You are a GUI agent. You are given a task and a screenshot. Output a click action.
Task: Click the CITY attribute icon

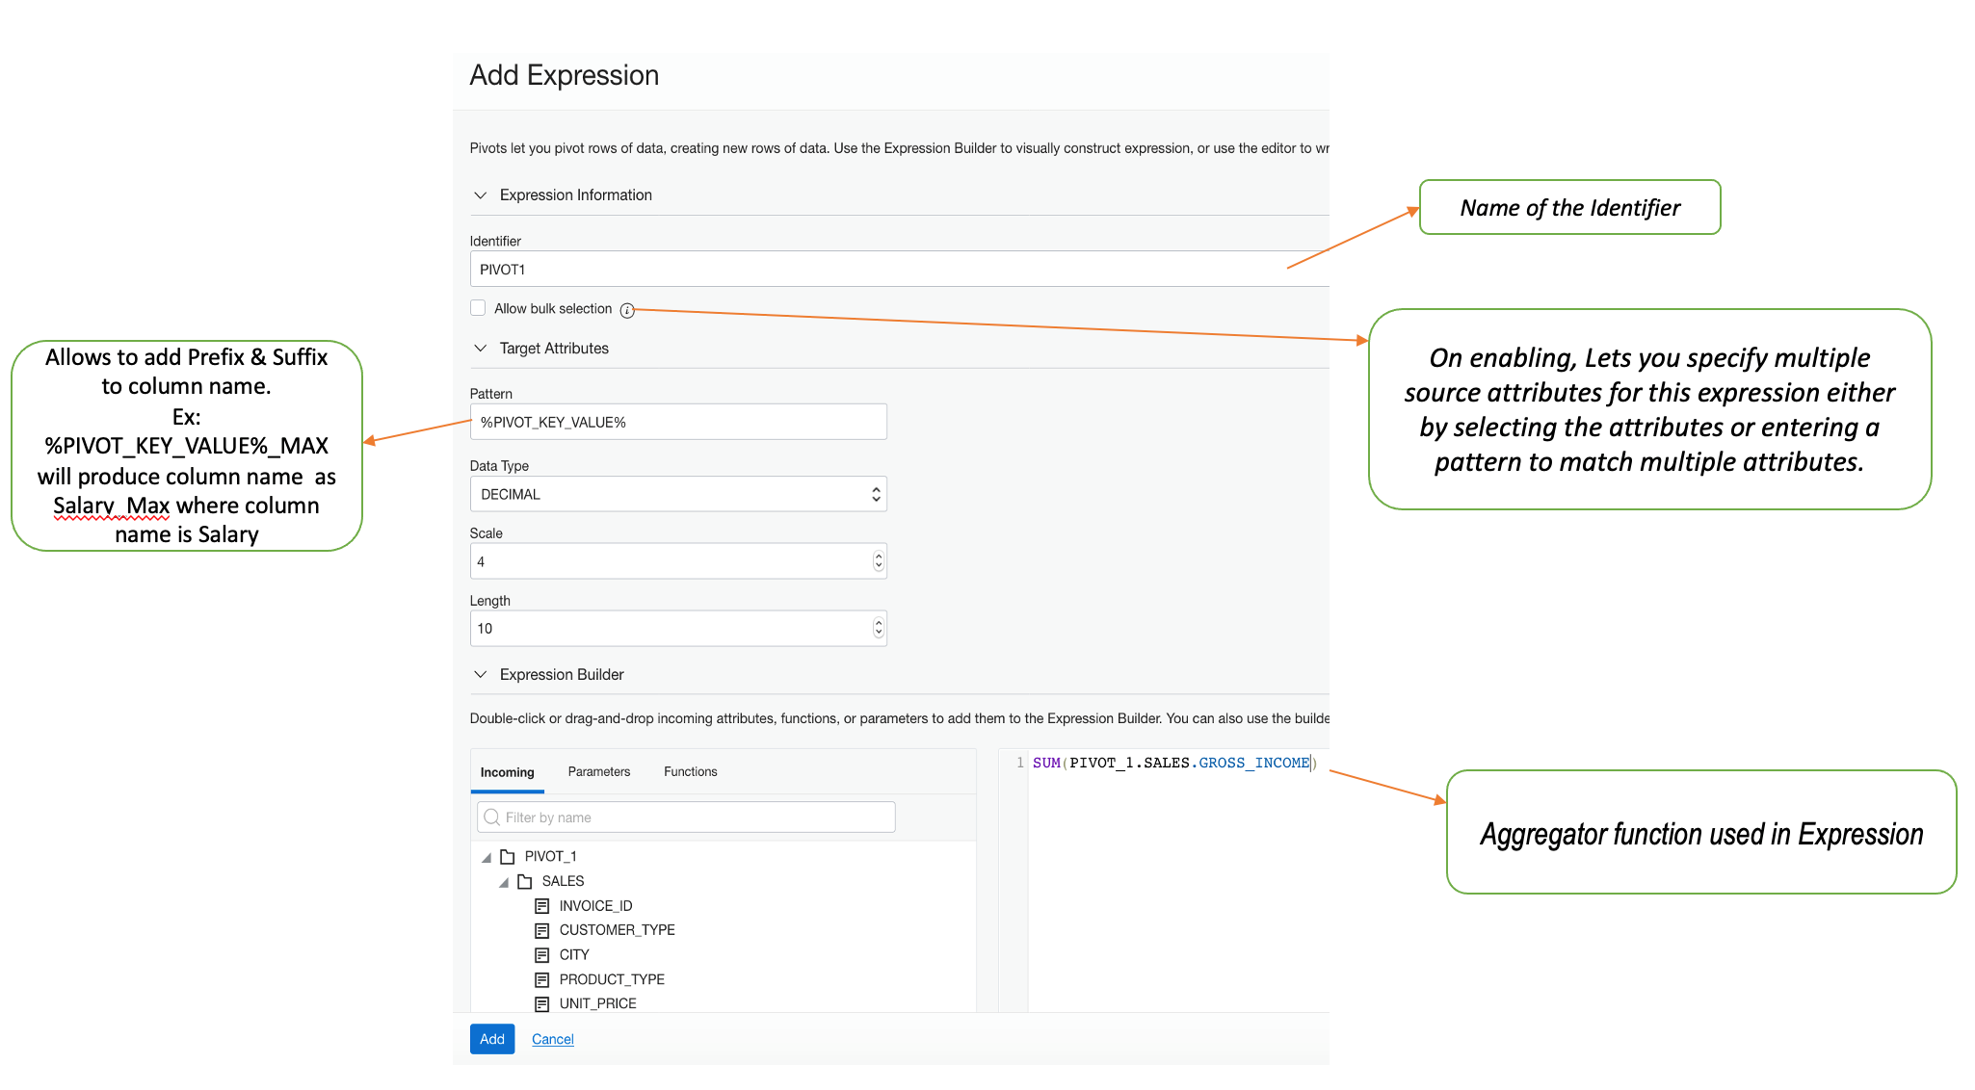[542, 955]
